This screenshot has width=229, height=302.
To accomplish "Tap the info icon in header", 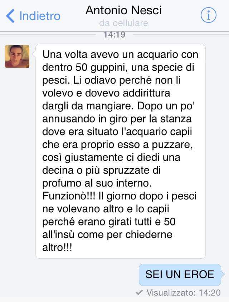I will (208, 15).
